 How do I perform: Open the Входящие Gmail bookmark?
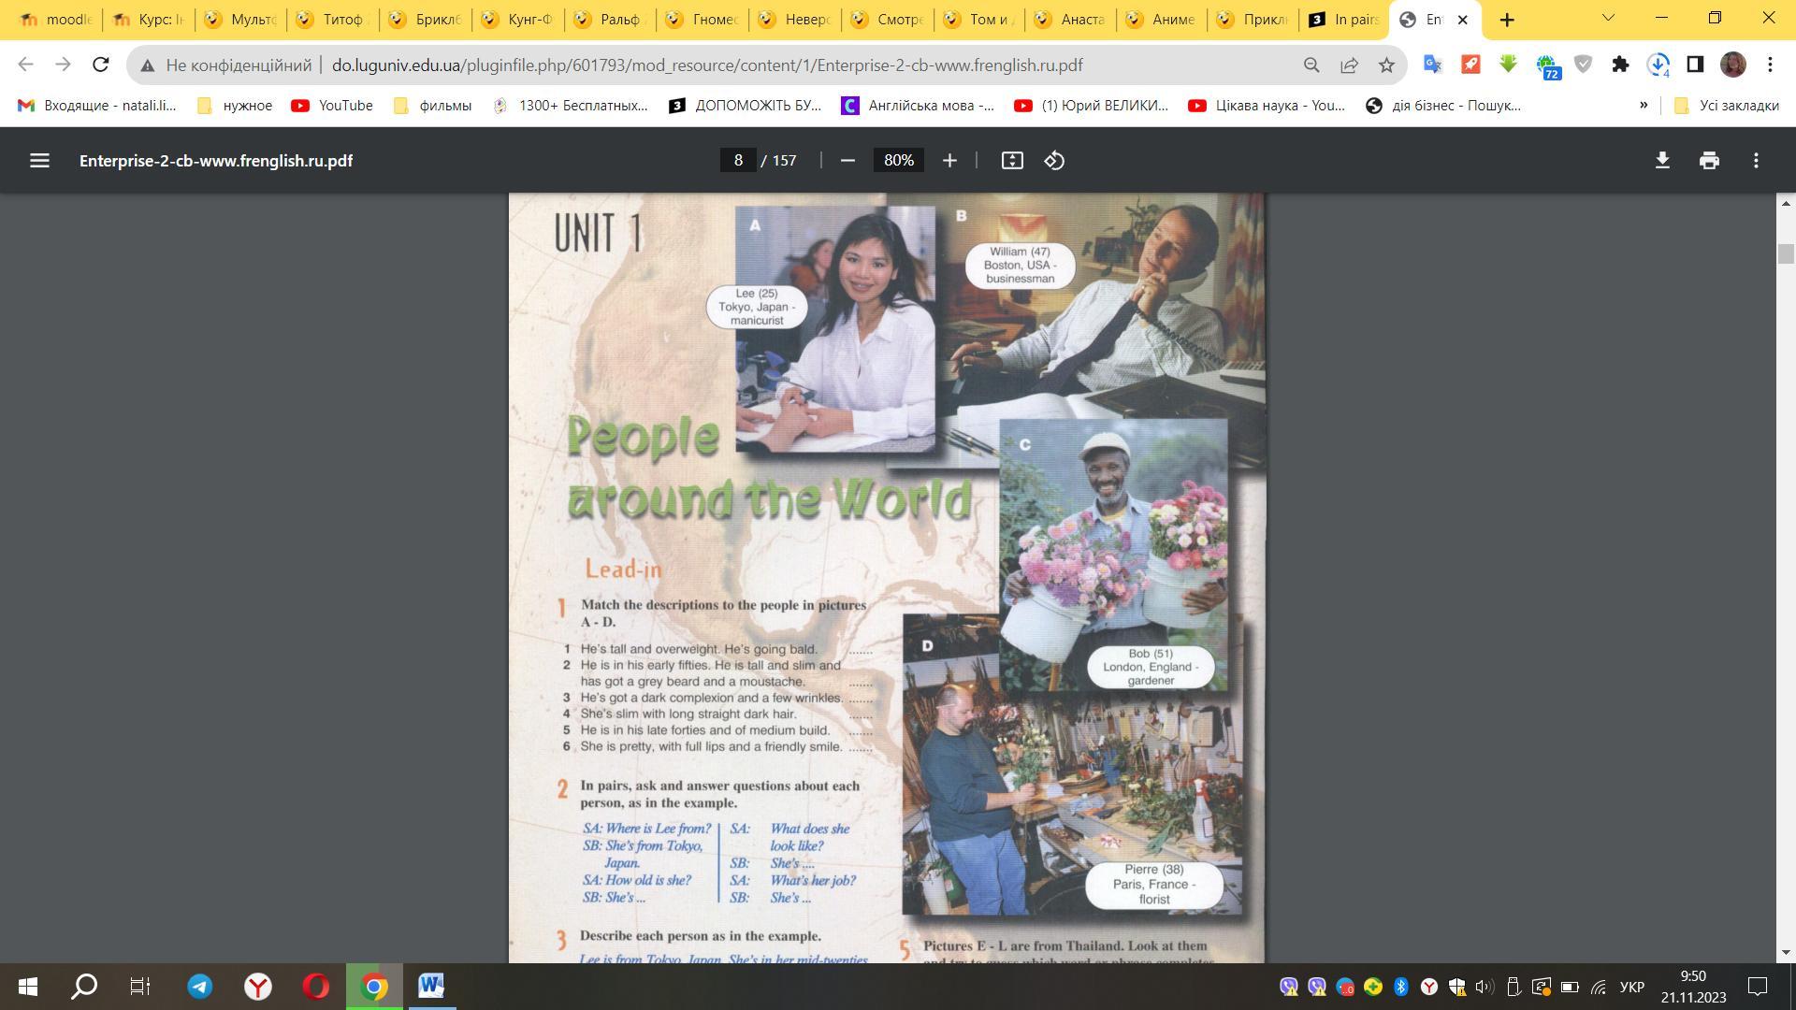[97, 106]
